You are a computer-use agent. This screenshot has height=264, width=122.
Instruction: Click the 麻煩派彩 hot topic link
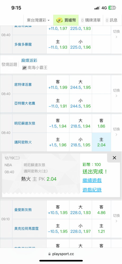point(29,60)
